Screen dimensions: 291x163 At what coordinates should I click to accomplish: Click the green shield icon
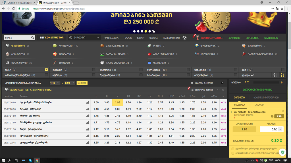click(282, 152)
